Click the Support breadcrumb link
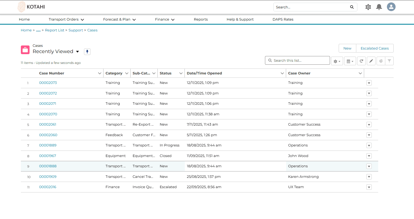Viewport: 414px width, 219px height. click(76, 30)
